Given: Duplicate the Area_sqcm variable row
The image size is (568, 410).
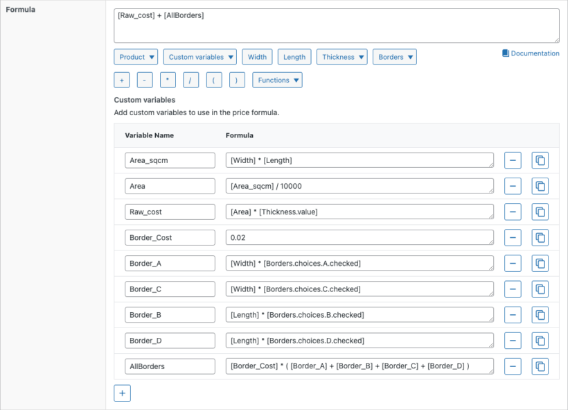Looking at the screenshot, I should [540, 160].
